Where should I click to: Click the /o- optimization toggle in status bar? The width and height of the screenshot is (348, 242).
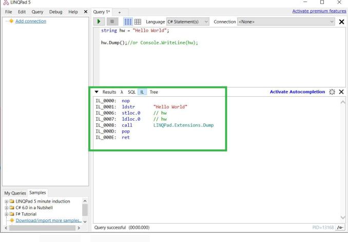(340, 227)
